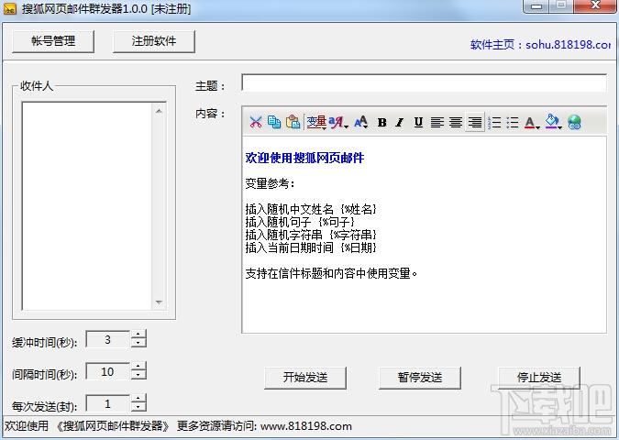This screenshot has height=440, width=619.
Task: Click the line 插入随机字符串 {%字符串}
Action: point(311,235)
